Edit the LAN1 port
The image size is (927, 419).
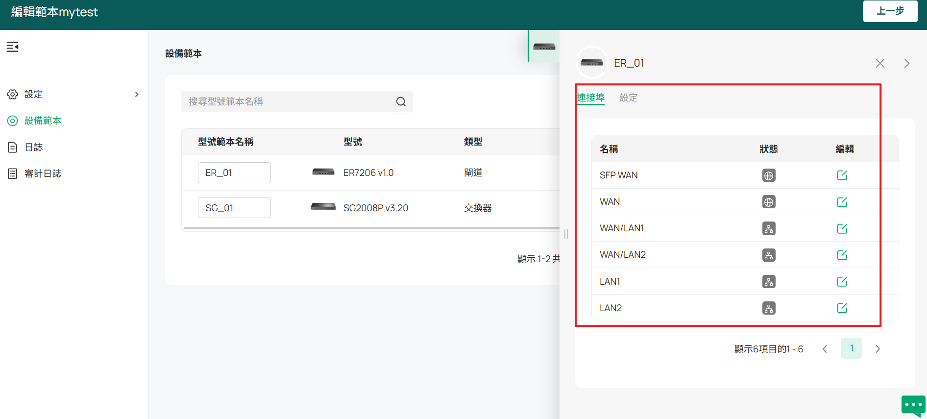pos(842,281)
